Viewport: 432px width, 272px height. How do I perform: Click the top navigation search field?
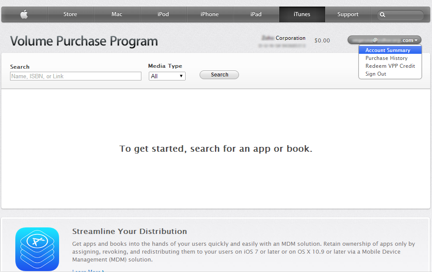(x=400, y=15)
